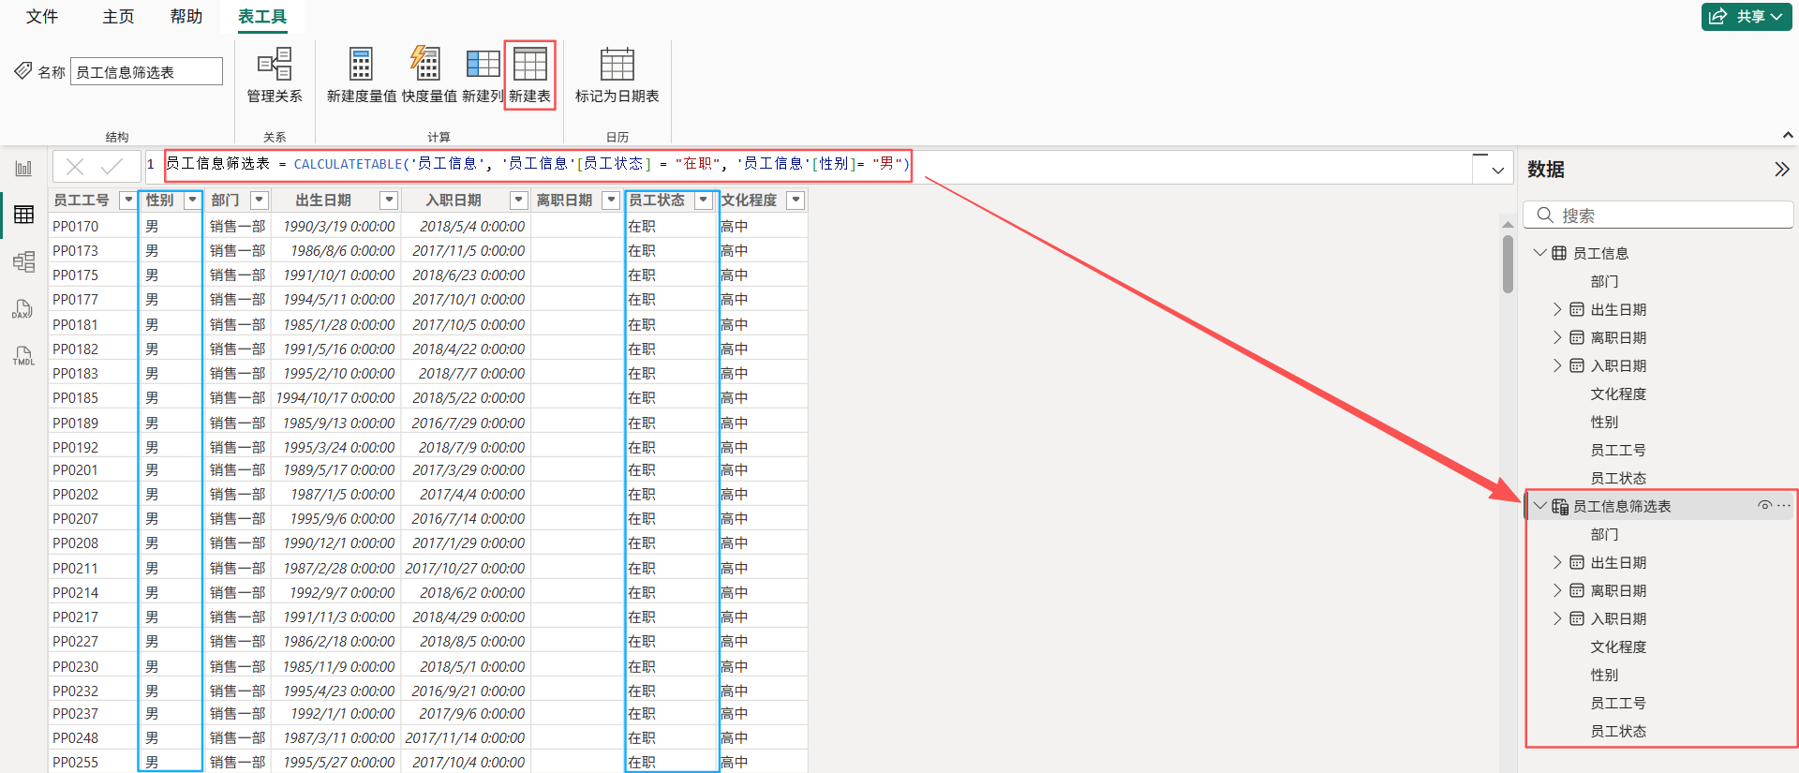Open filter dropdown for 性别 column
The height and width of the screenshot is (773, 1799).
pyautogui.click(x=193, y=200)
